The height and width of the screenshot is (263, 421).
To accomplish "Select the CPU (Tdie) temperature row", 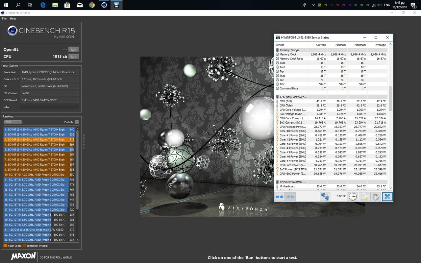I will (332, 106).
